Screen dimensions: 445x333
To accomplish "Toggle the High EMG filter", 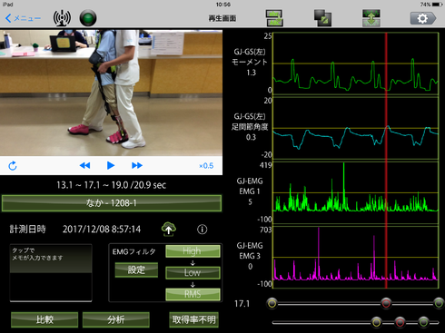I will (x=193, y=251).
